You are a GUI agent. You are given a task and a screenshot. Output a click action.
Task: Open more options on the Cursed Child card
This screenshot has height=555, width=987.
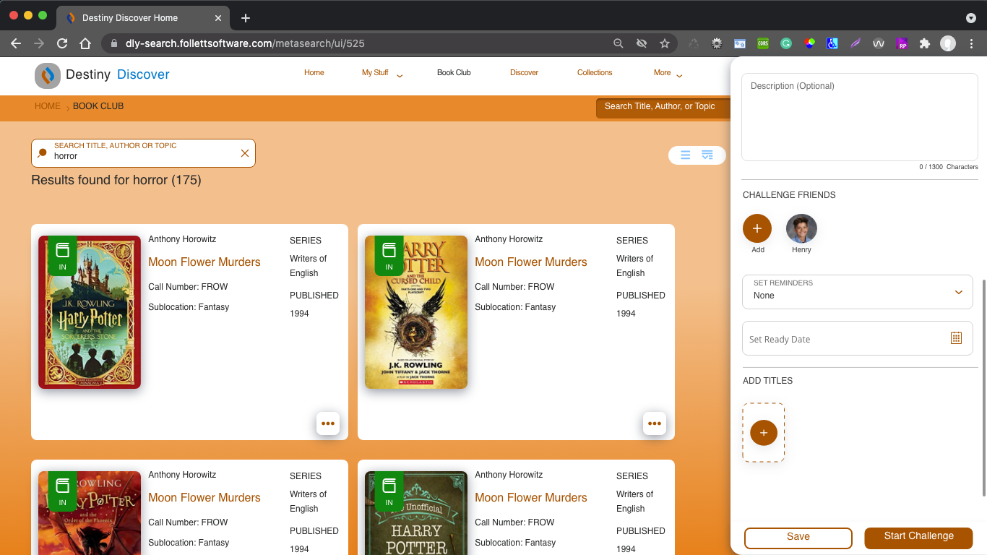tap(655, 423)
